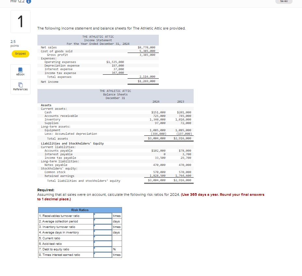Viewport: 302px width, 276px height.
Task: Click the 2024 Cash value $151,000
Action: (x=158, y=112)
